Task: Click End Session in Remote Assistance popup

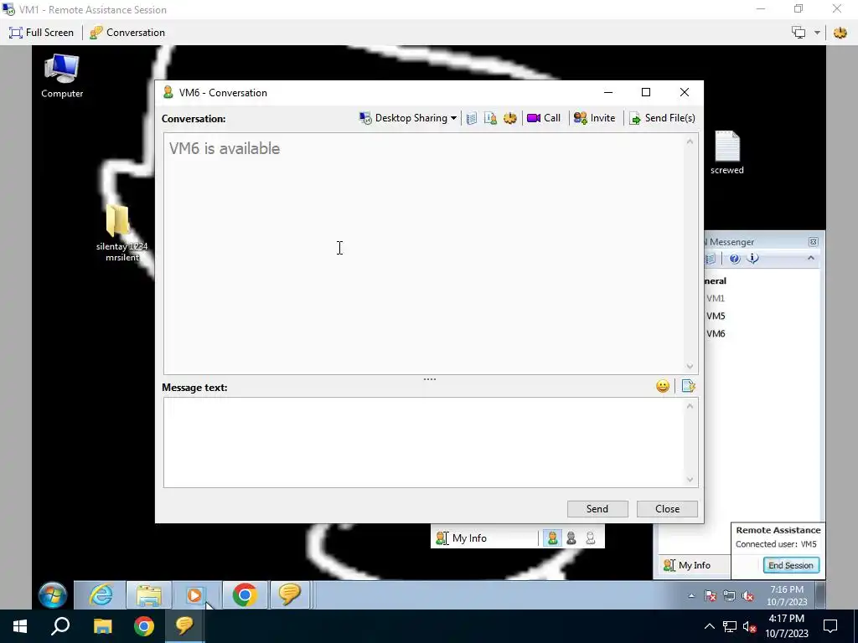Action: point(791,565)
